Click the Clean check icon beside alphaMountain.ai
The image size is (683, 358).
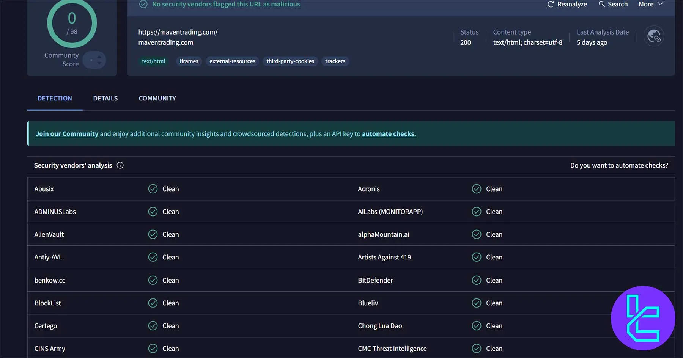pyautogui.click(x=476, y=234)
